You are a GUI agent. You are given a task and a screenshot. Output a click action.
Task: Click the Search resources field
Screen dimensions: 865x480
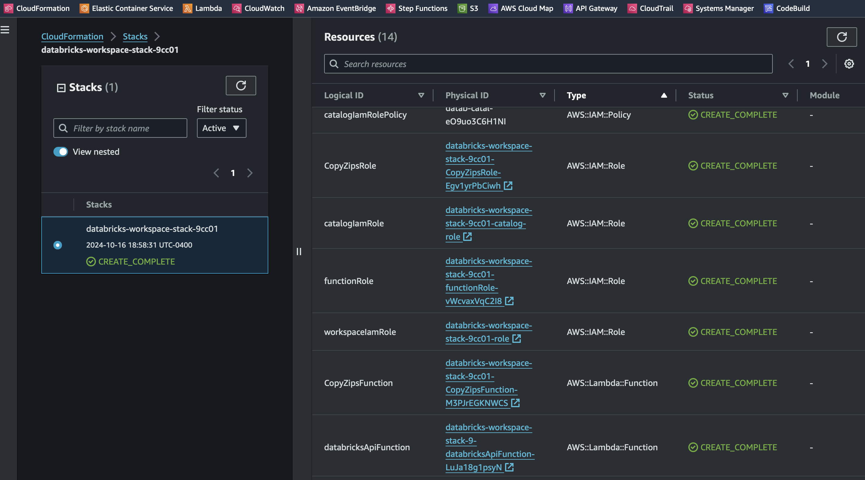[548, 64]
